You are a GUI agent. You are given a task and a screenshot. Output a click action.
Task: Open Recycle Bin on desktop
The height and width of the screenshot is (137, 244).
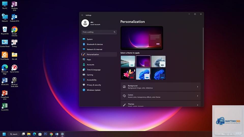[5, 30]
